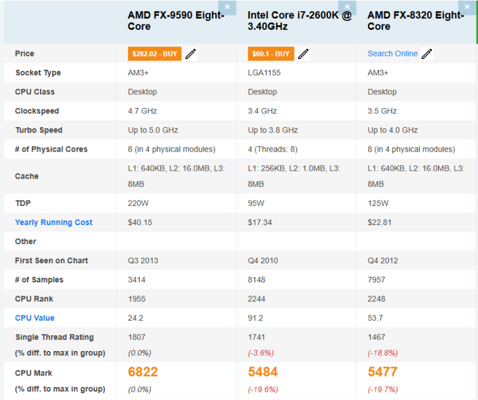Select the AMD FX-9590 Eight-Core heading
This screenshot has height=400, width=478.
click(176, 21)
